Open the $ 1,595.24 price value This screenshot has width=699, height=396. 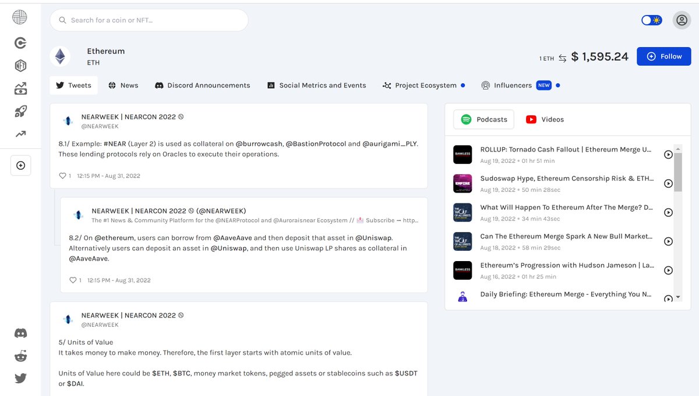(600, 56)
